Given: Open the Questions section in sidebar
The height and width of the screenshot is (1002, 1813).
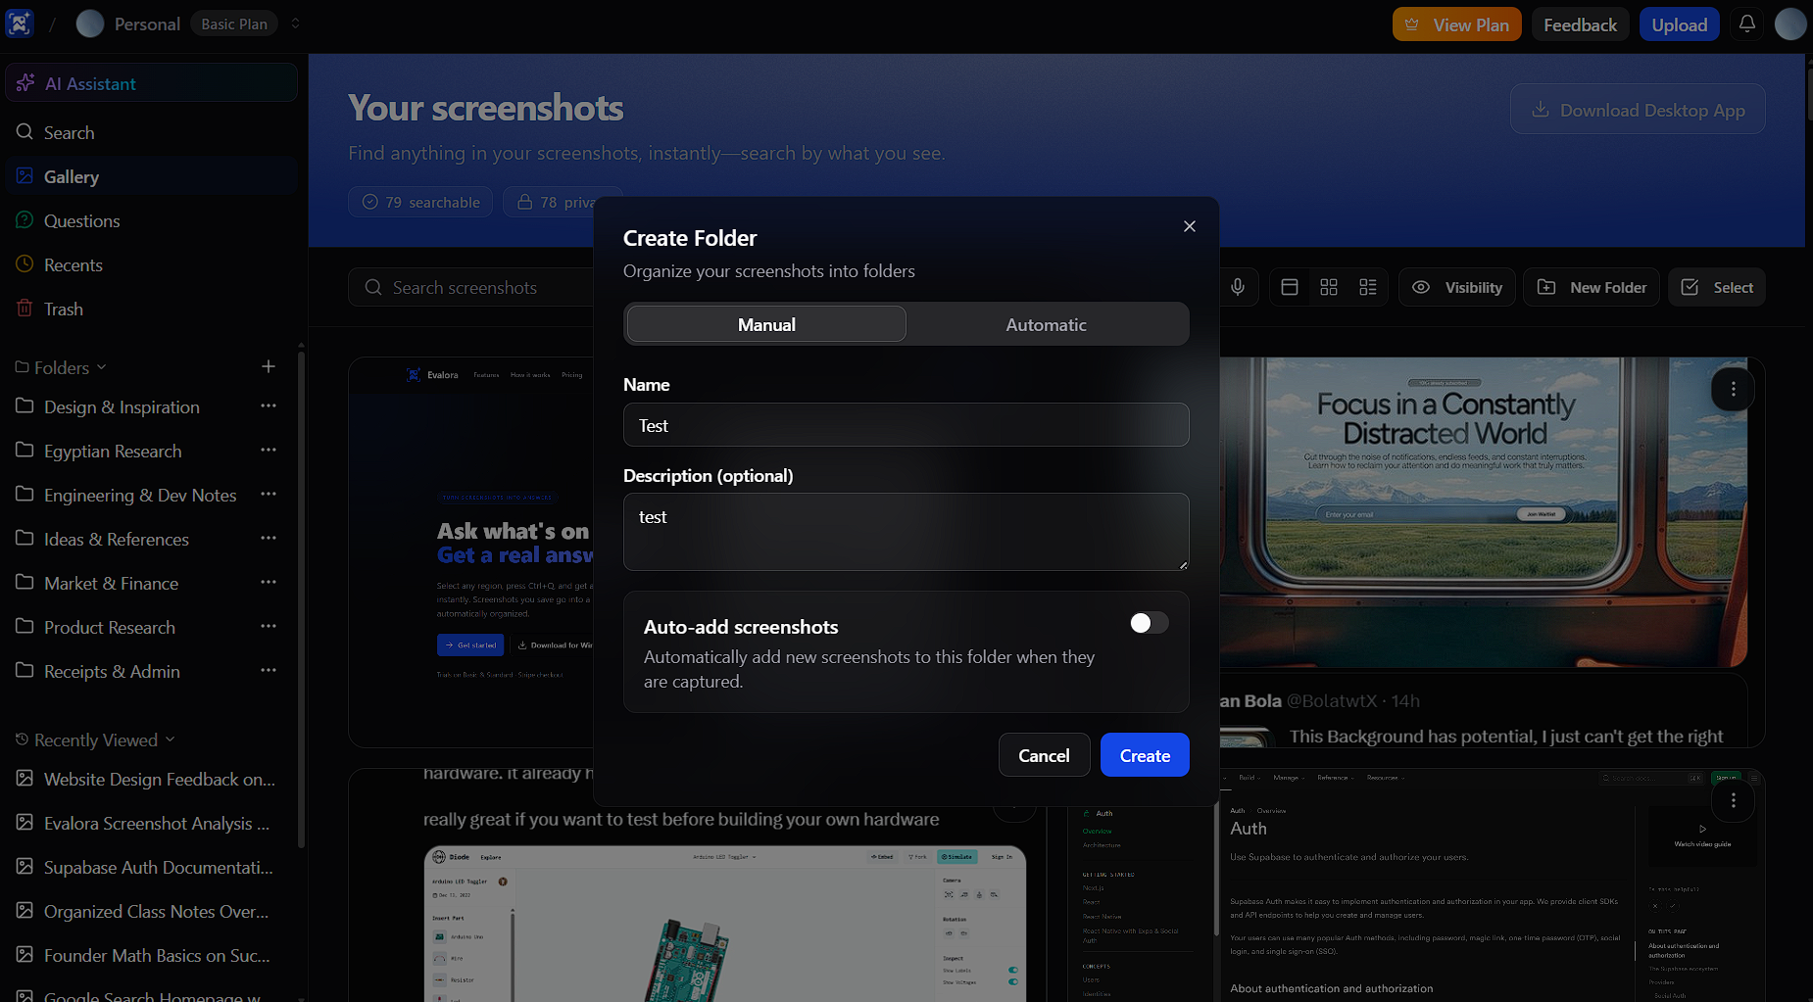Looking at the screenshot, I should (x=81, y=220).
